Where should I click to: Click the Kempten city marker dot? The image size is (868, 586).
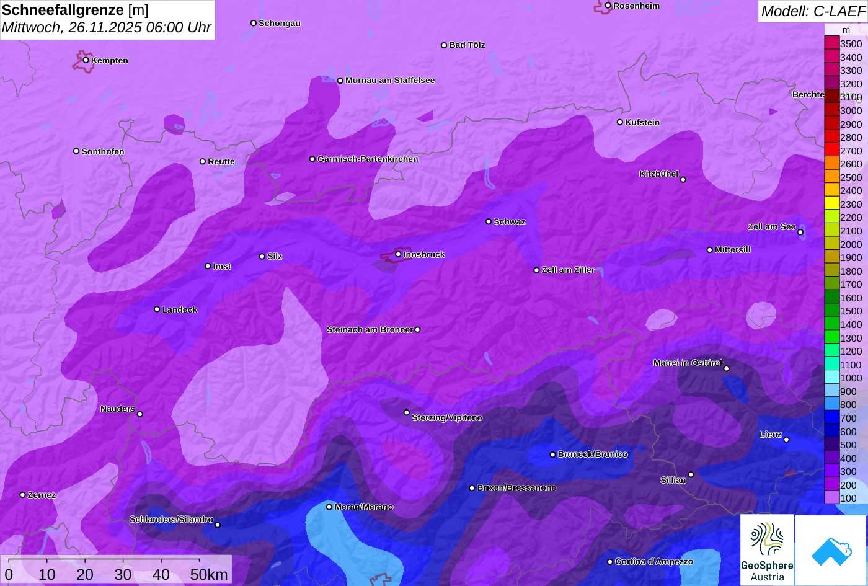86,60
